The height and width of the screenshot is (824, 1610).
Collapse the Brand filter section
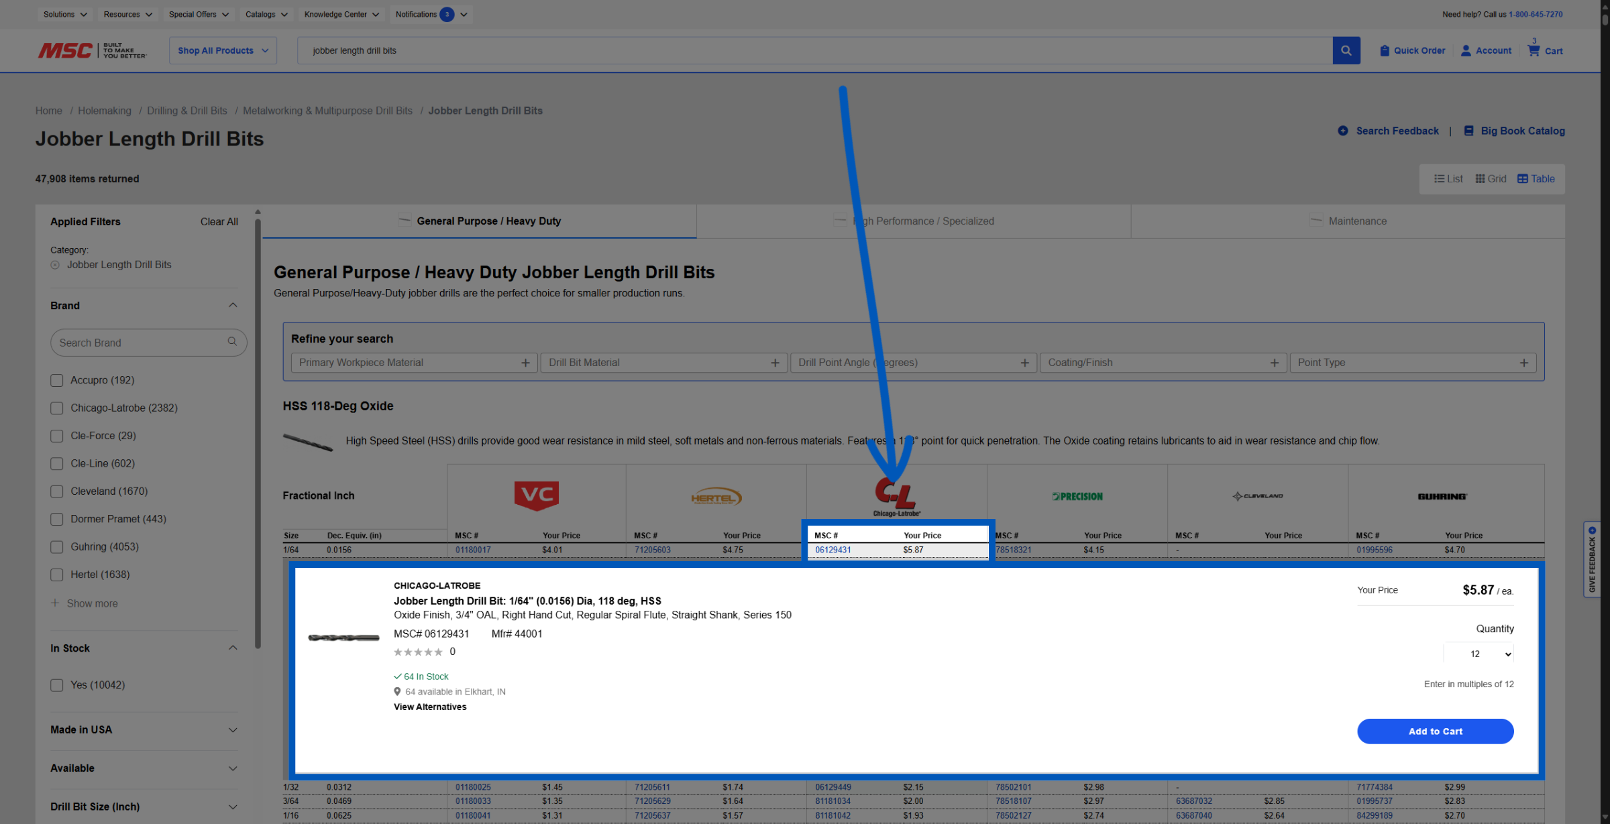pos(233,306)
